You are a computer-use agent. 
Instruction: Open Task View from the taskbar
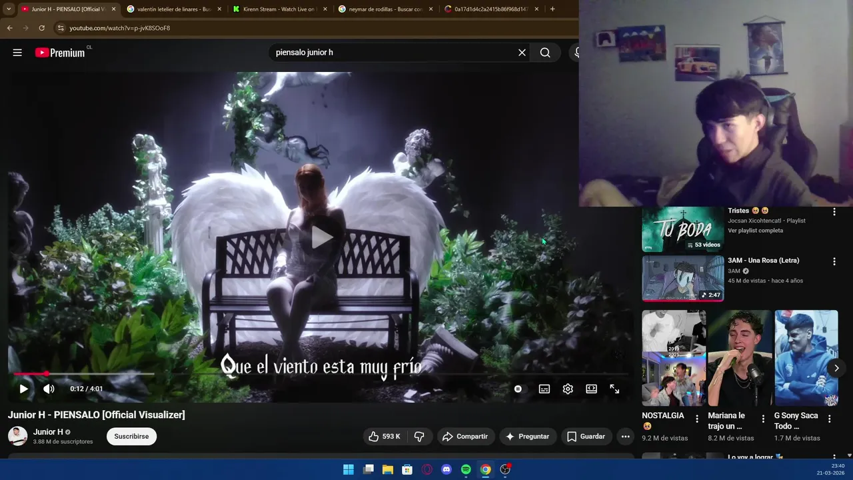point(369,469)
